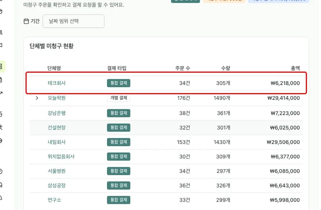Viewport: 321px width, 210px height.
Task: Open the 서울병원 organization link
Action: coord(57,171)
